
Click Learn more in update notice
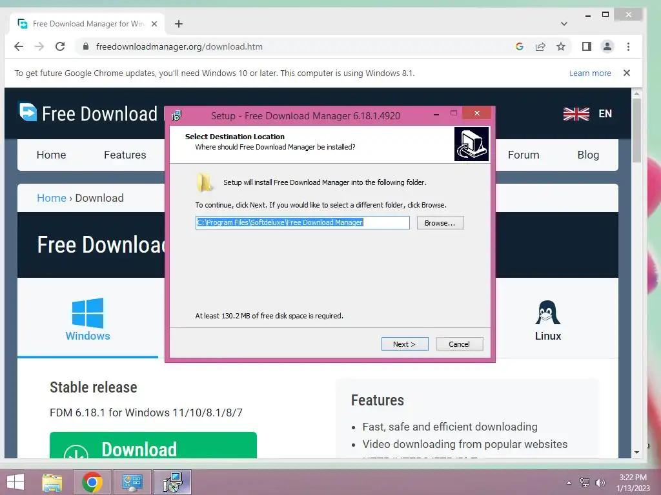pos(590,73)
